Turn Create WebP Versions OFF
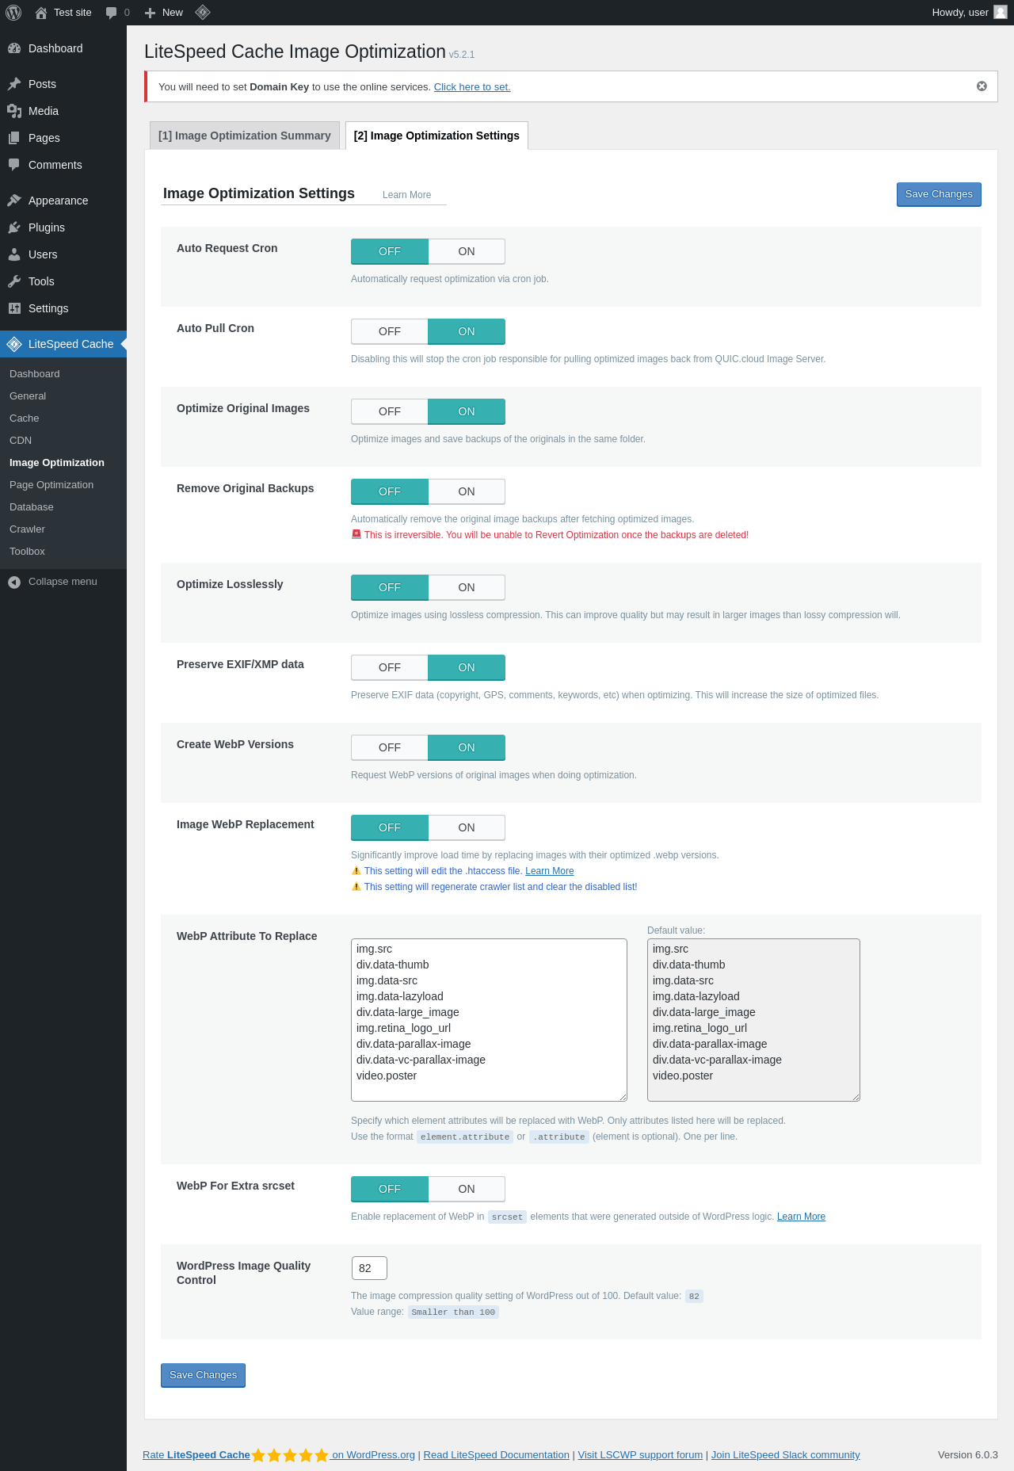Image resolution: width=1014 pixels, height=1471 pixels. tap(390, 747)
